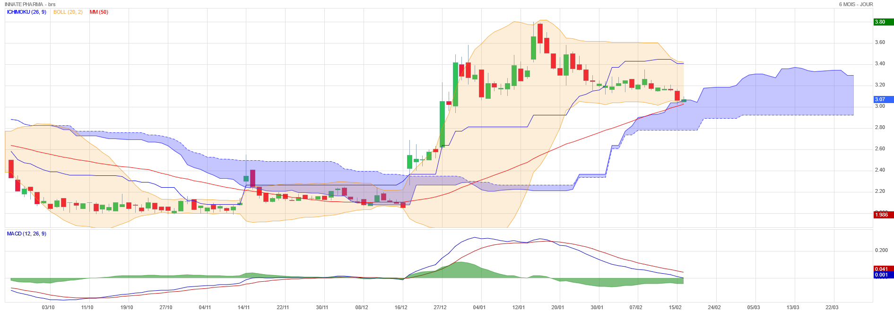This screenshot has height=312, width=894.
Task: Click the 0.200 MACD axis label
Action: (x=881, y=250)
